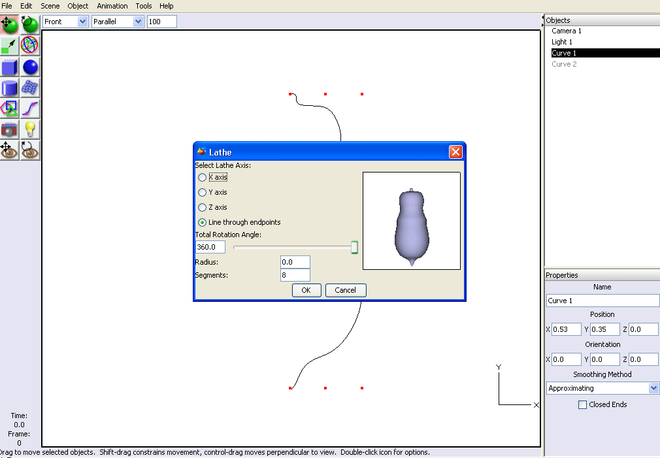Select the X axis lathe option
Viewport: 660px width, 458px height.
click(203, 177)
